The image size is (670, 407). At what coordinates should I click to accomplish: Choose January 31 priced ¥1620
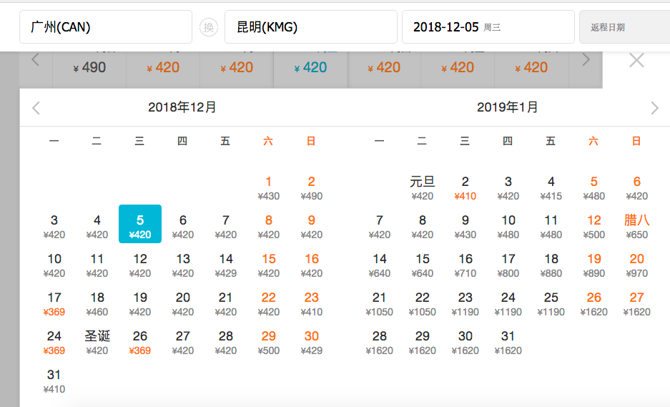[508, 343]
